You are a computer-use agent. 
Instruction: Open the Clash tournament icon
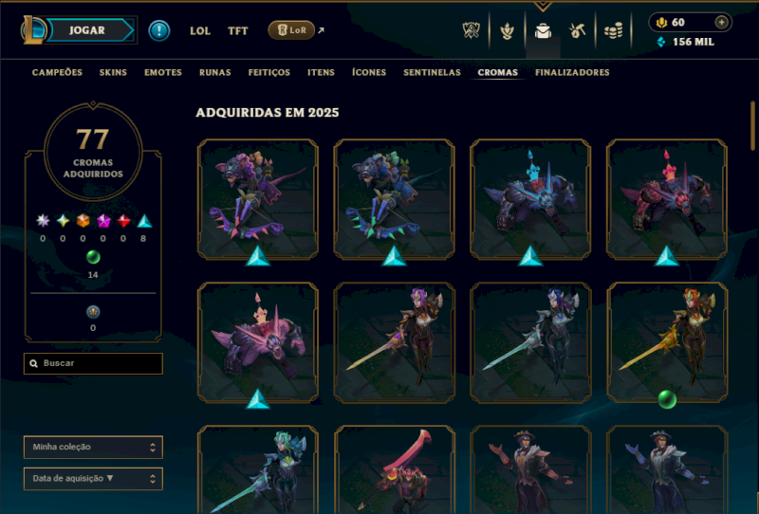[x=471, y=30]
